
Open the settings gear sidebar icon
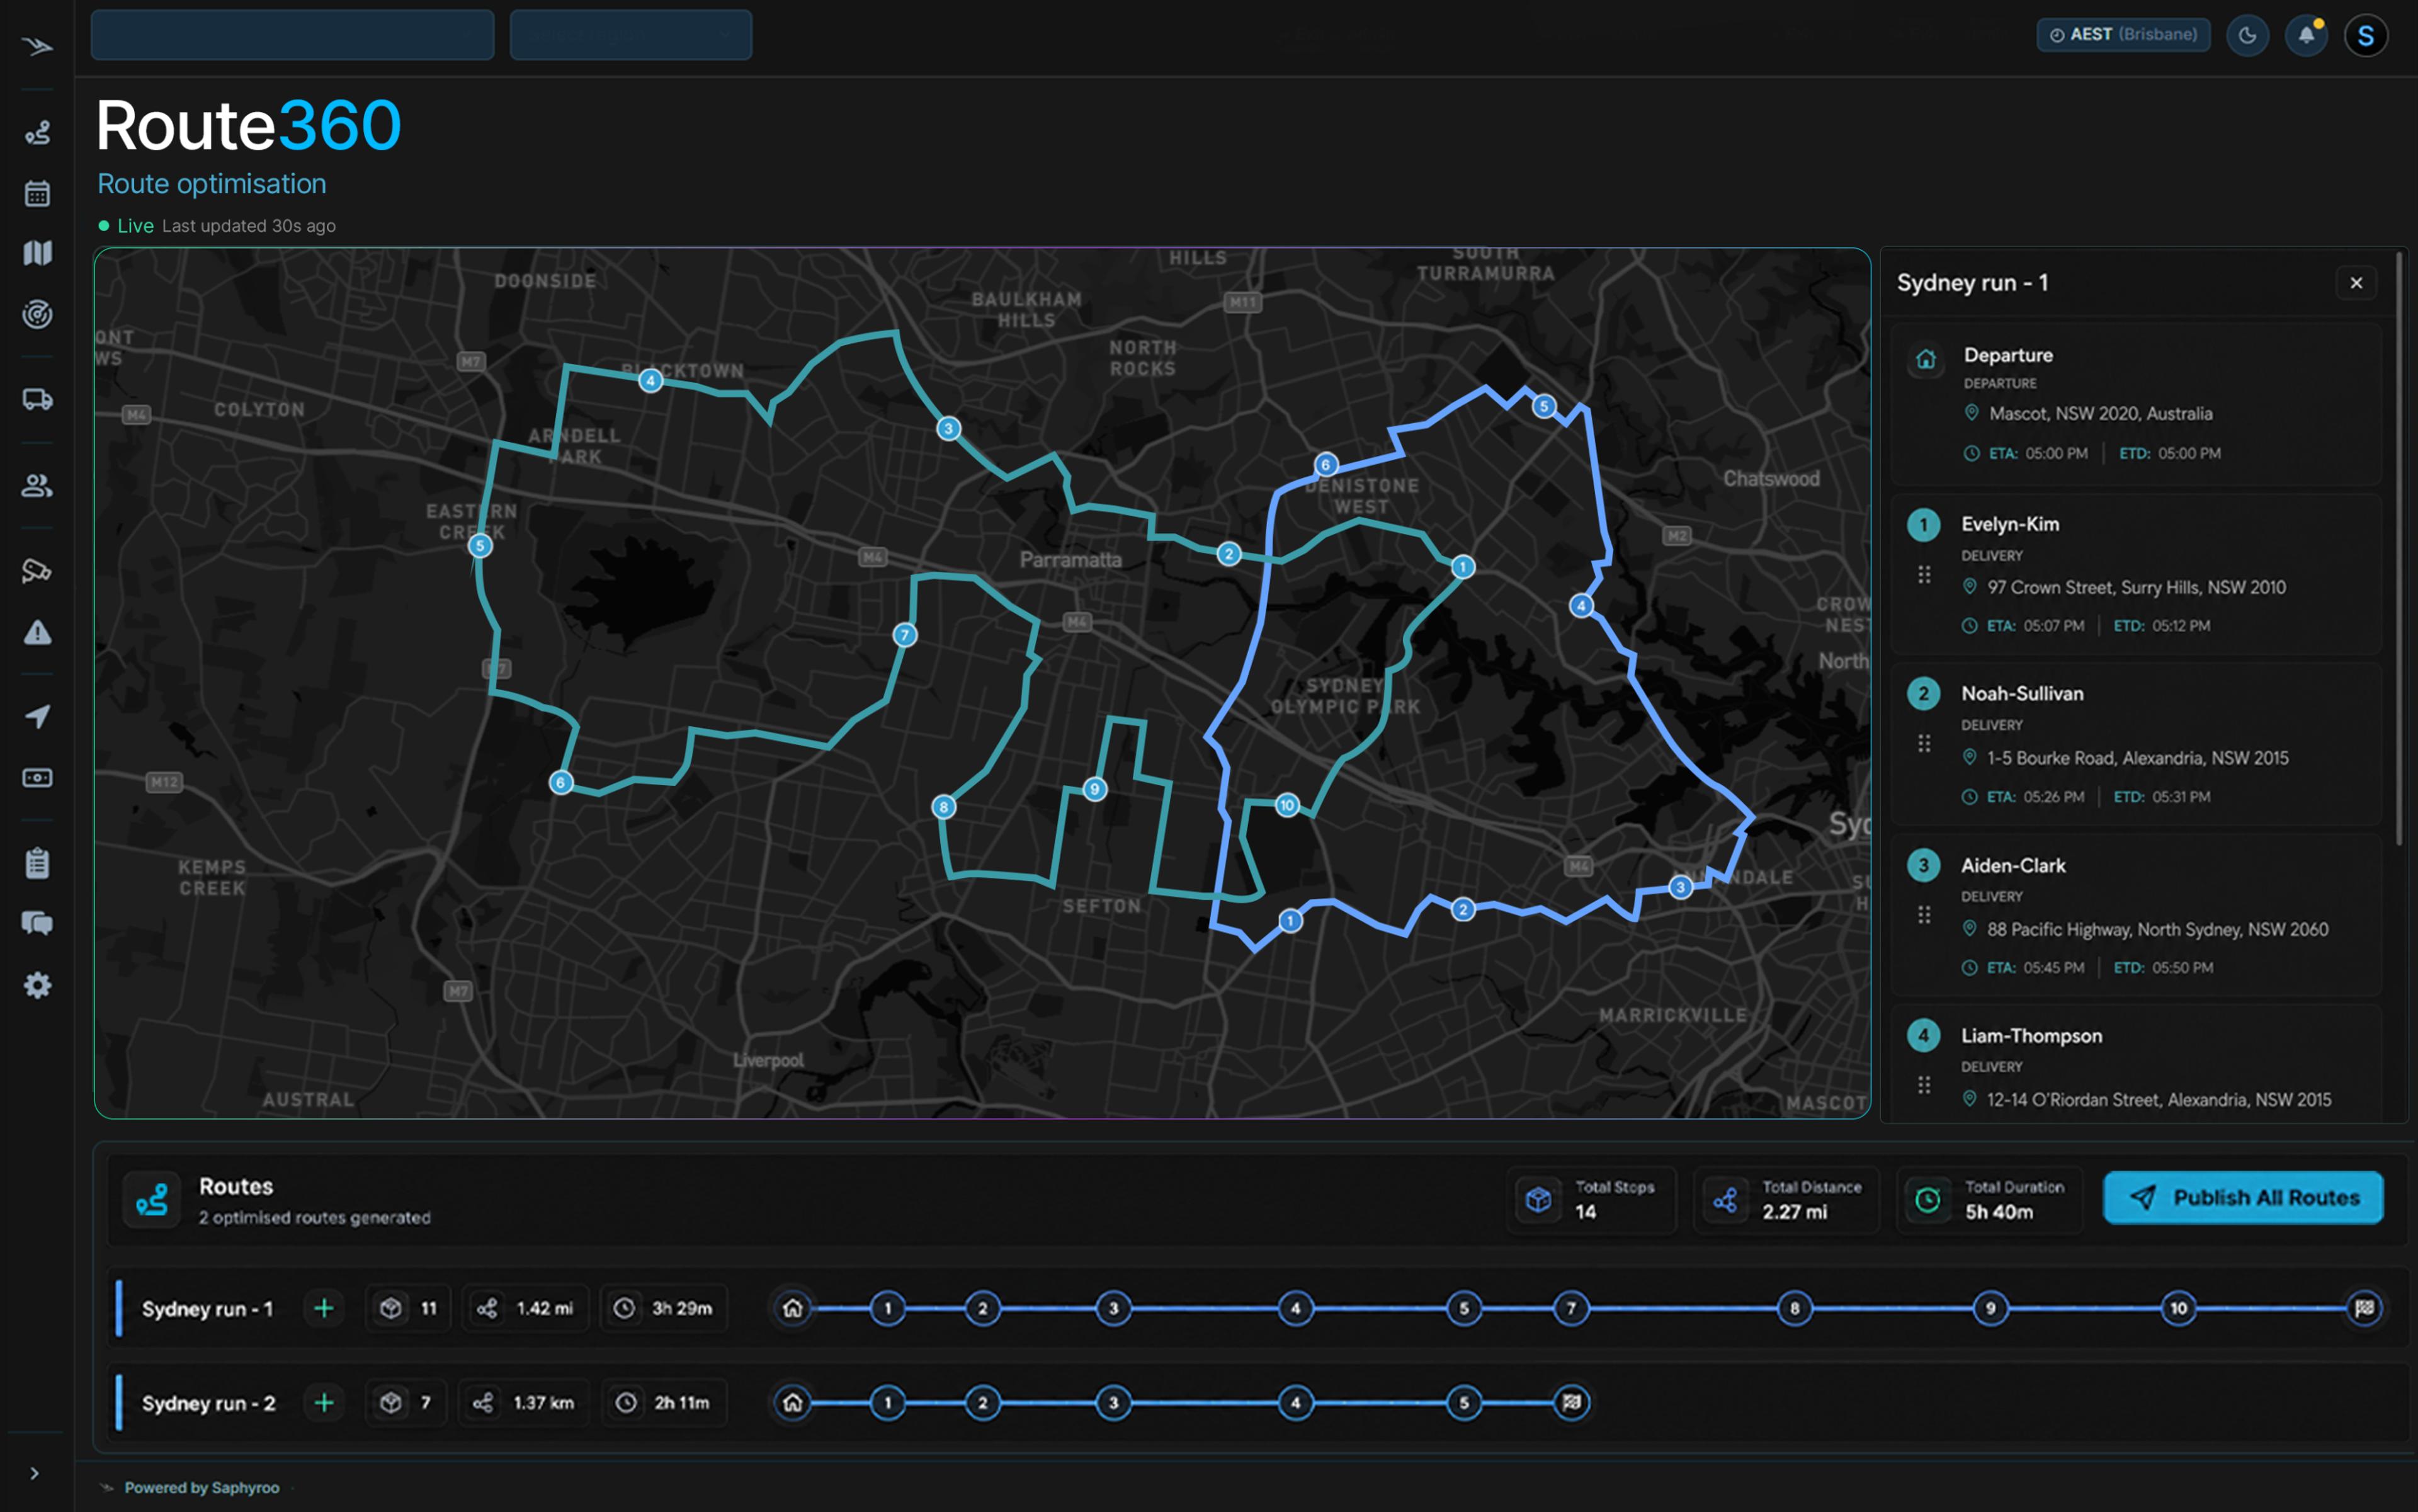(37, 985)
